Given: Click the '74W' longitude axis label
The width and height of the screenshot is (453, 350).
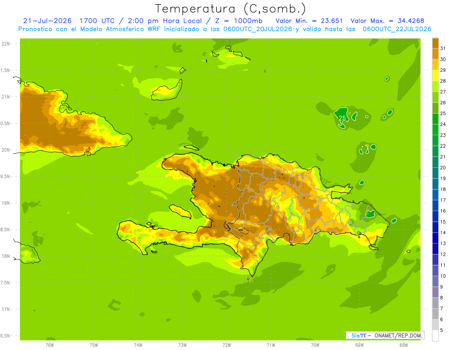Looking at the screenshot, I should (138, 345).
